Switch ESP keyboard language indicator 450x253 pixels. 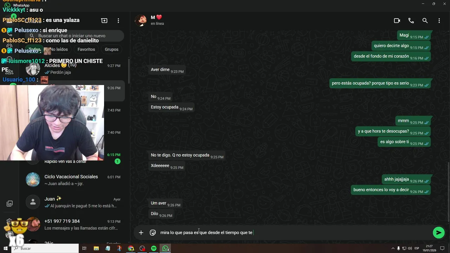tap(417, 248)
